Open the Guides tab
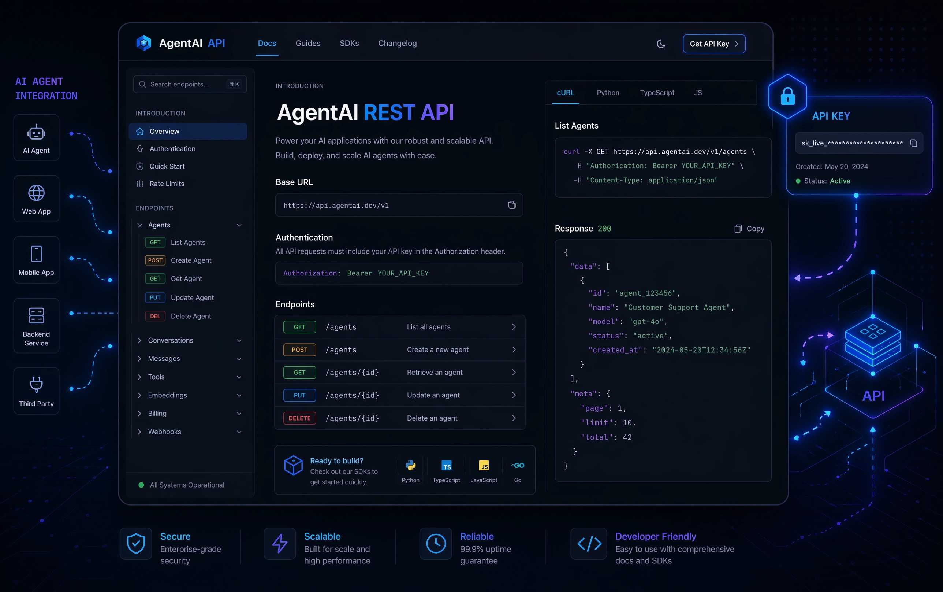 tap(308, 44)
